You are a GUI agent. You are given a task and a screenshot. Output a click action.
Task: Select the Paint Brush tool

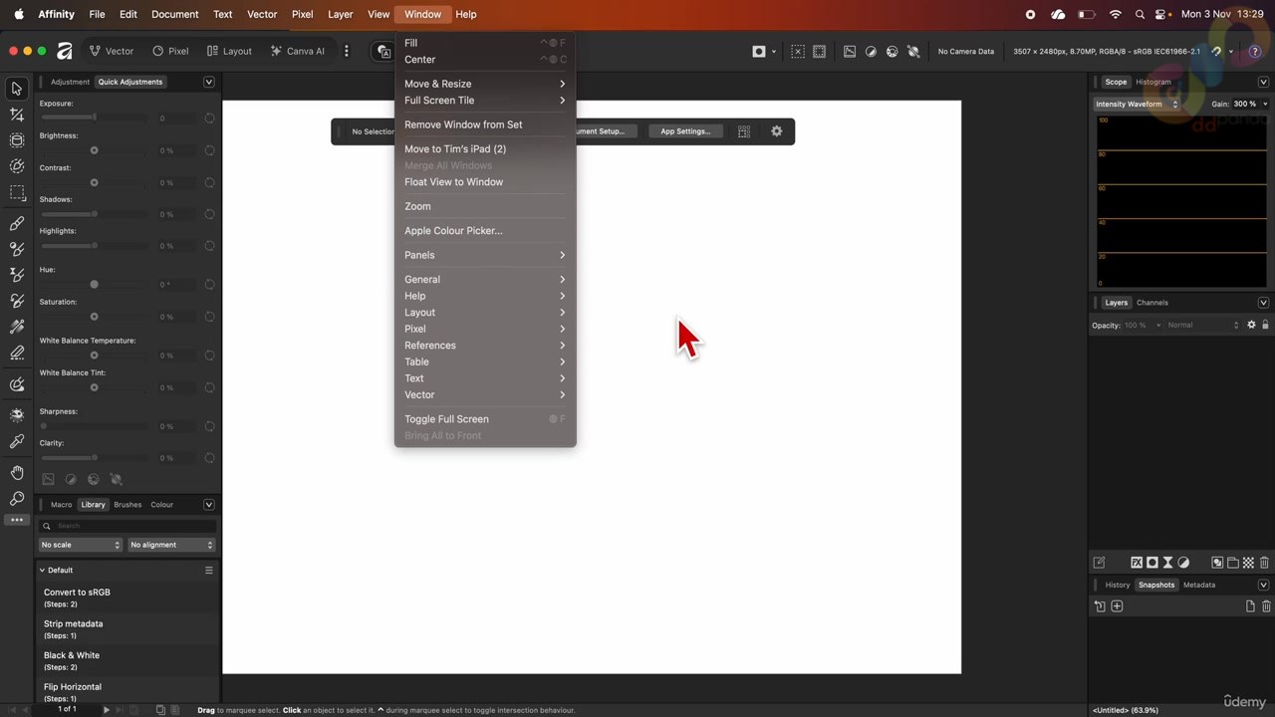[17, 223]
